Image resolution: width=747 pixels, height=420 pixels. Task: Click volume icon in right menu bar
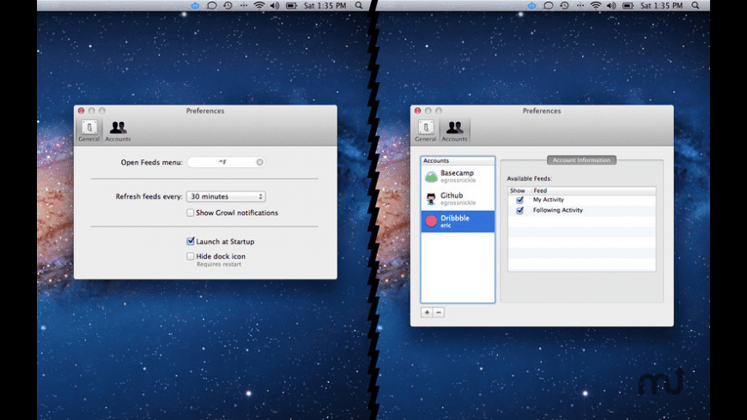(611, 6)
